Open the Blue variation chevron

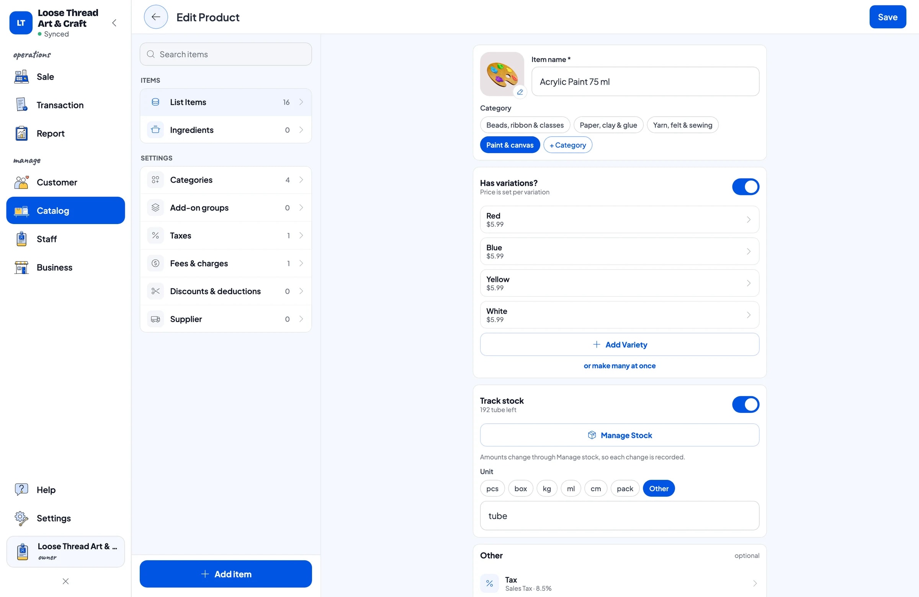[x=748, y=251]
